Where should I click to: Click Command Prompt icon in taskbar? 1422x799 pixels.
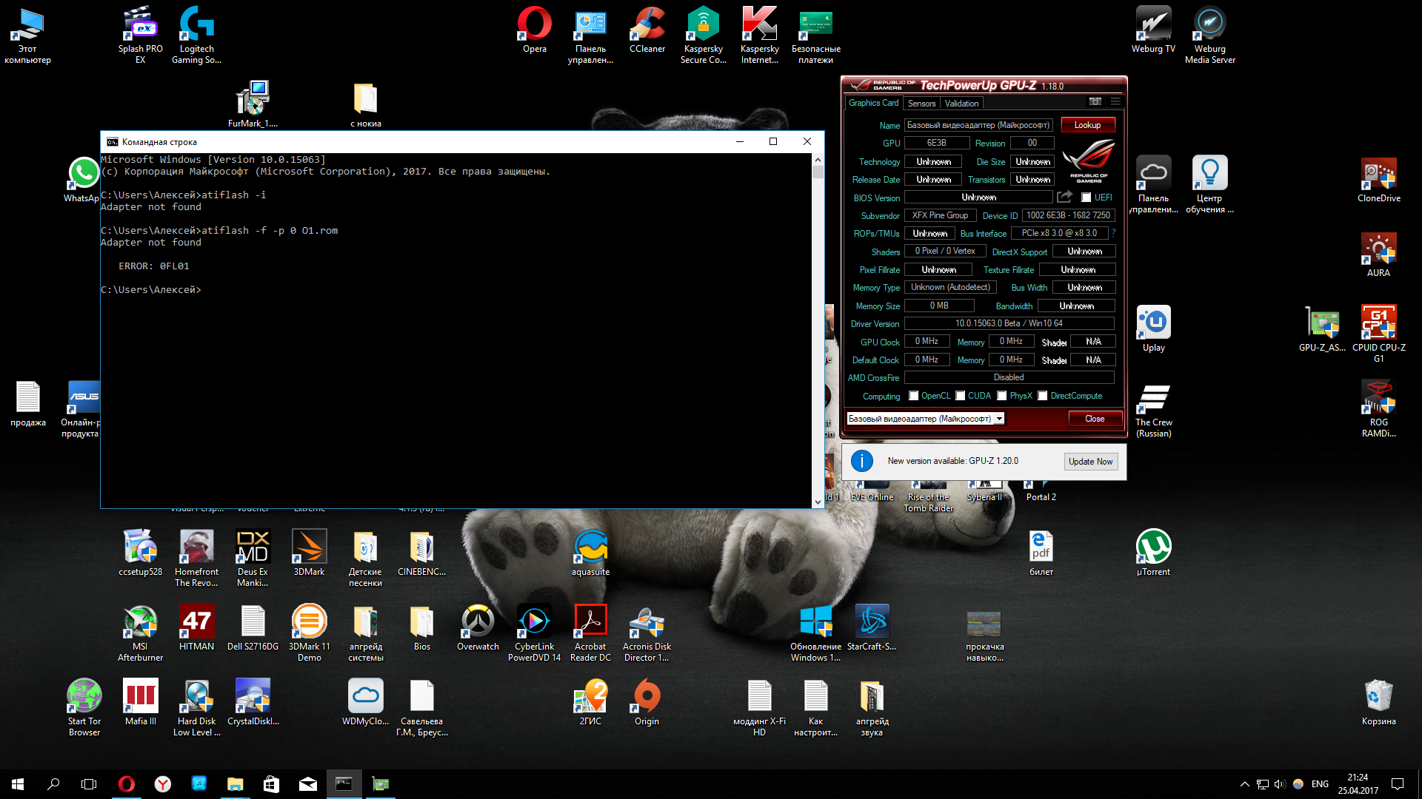click(x=344, y=783)
